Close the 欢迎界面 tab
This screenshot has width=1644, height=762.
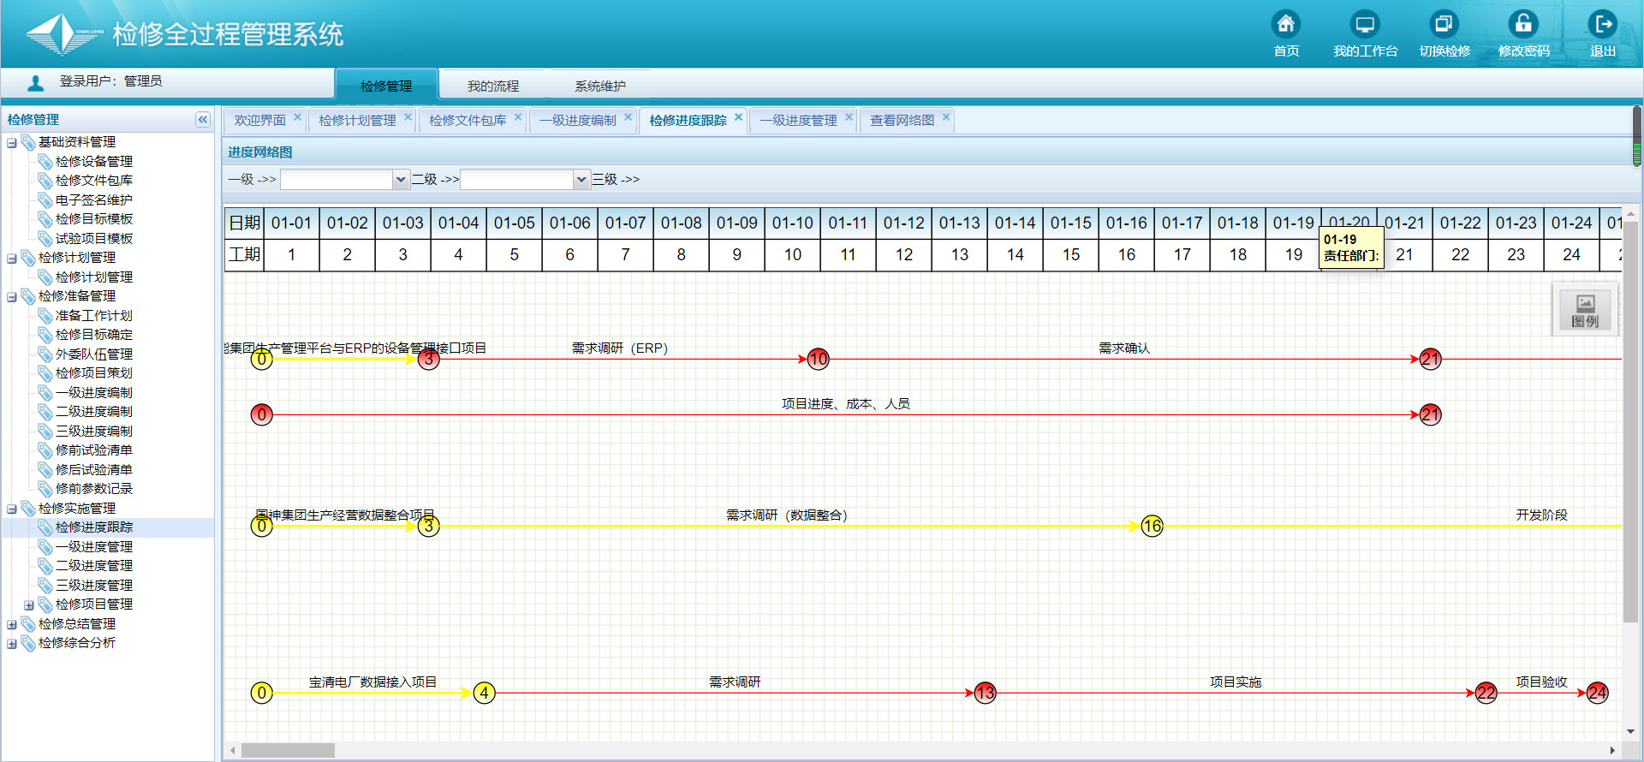[297, 117]
